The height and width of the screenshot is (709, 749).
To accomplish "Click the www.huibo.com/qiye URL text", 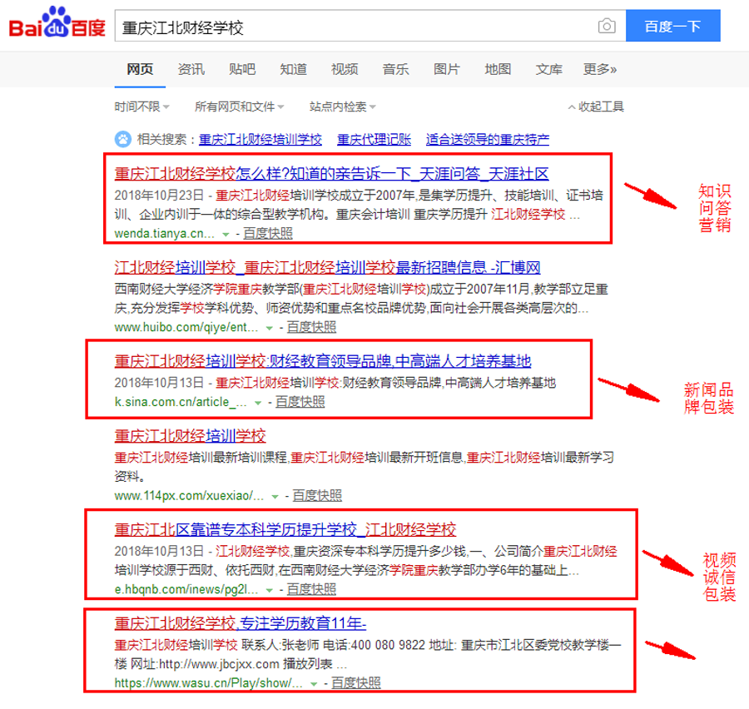I will pos(186,327).
